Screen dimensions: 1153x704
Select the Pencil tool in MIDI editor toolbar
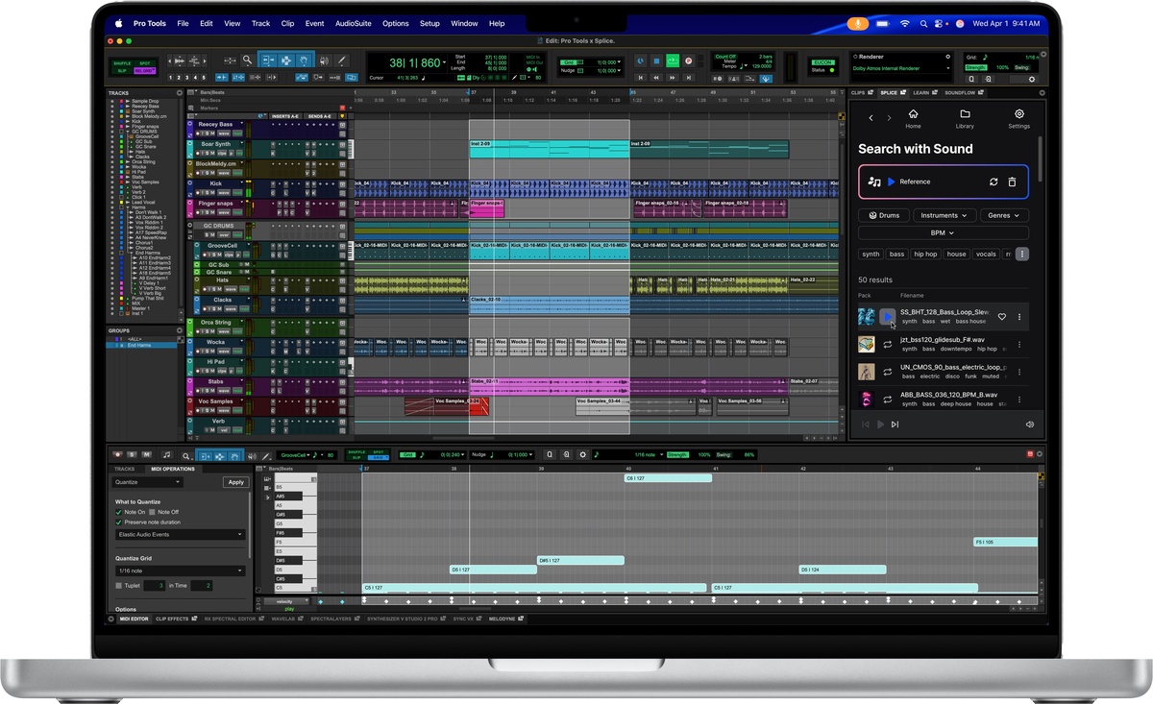tap(264, 455)
